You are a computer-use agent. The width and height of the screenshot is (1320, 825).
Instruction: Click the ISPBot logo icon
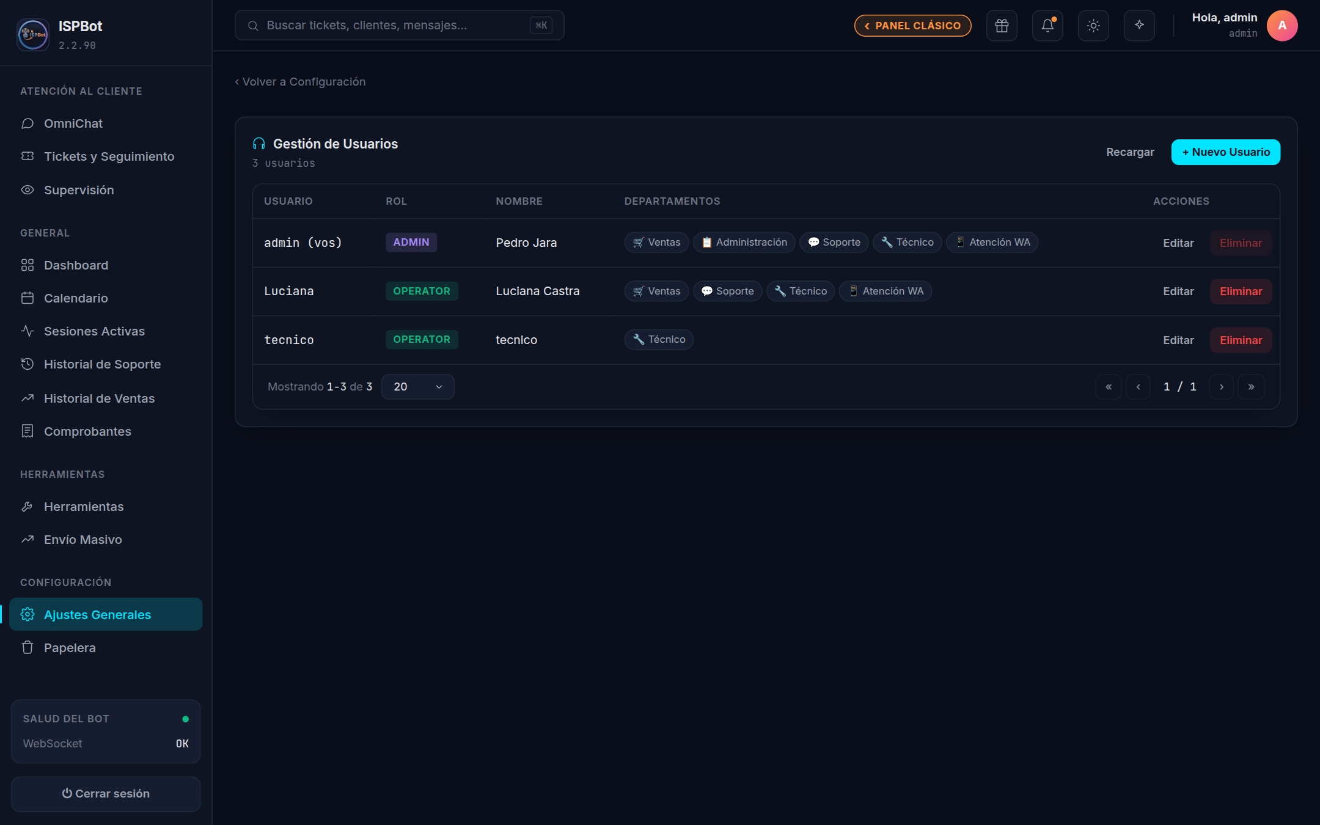(33, 34)
